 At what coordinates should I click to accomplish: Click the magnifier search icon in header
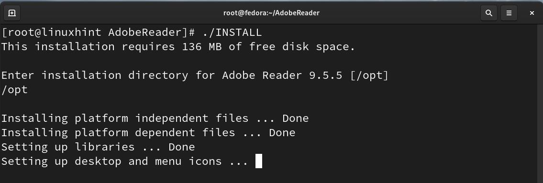point(488,13)
